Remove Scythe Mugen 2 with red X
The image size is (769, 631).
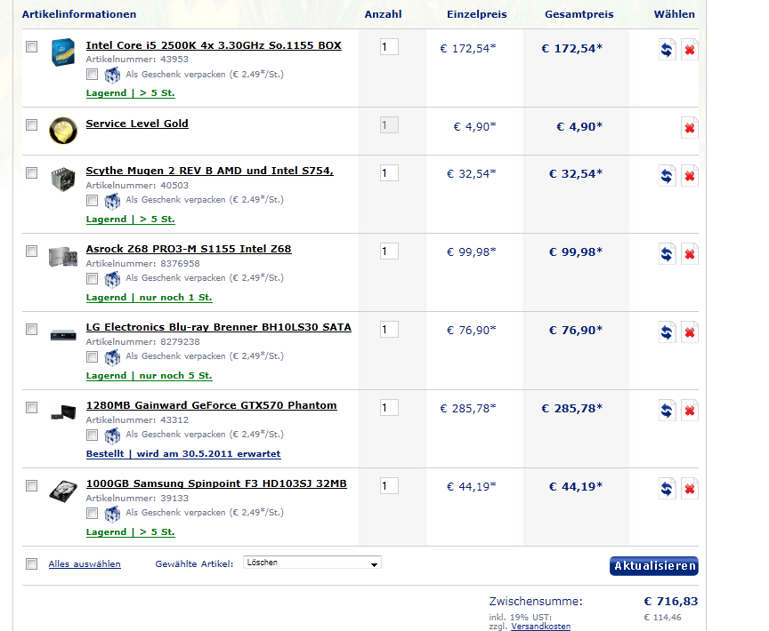click(690, 176)
